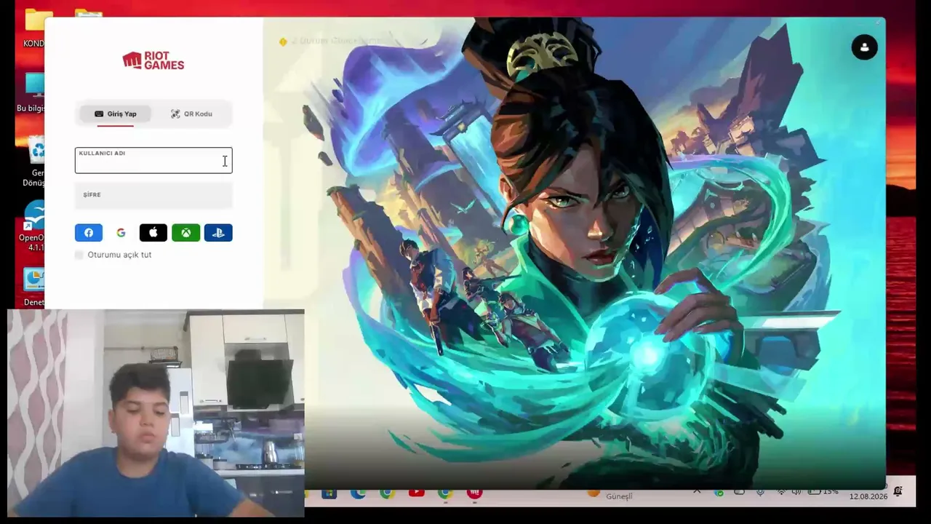Open the Wi-Fi network tray icon

click(x=782, y=492)
